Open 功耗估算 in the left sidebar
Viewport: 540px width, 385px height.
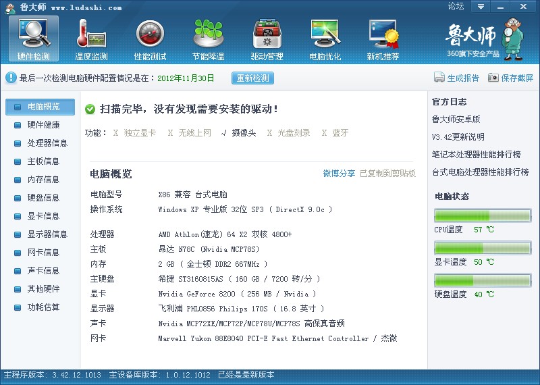43,307
